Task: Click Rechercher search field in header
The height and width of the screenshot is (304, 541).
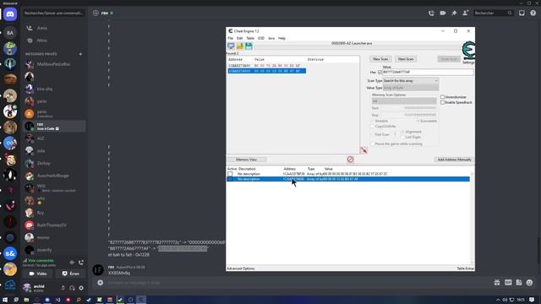Action: click(493, 14)
